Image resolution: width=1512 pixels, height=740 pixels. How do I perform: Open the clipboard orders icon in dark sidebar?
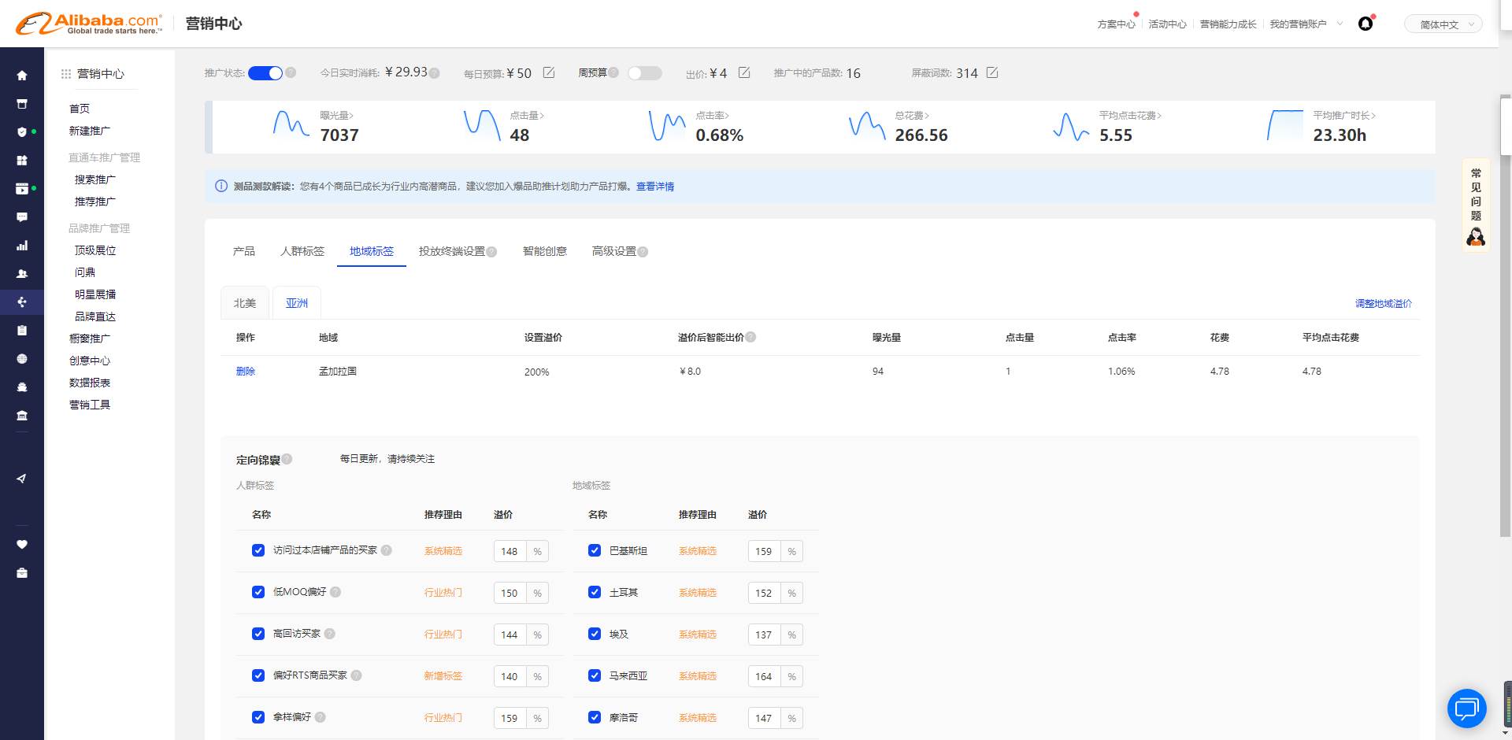[x=22, y=331]
